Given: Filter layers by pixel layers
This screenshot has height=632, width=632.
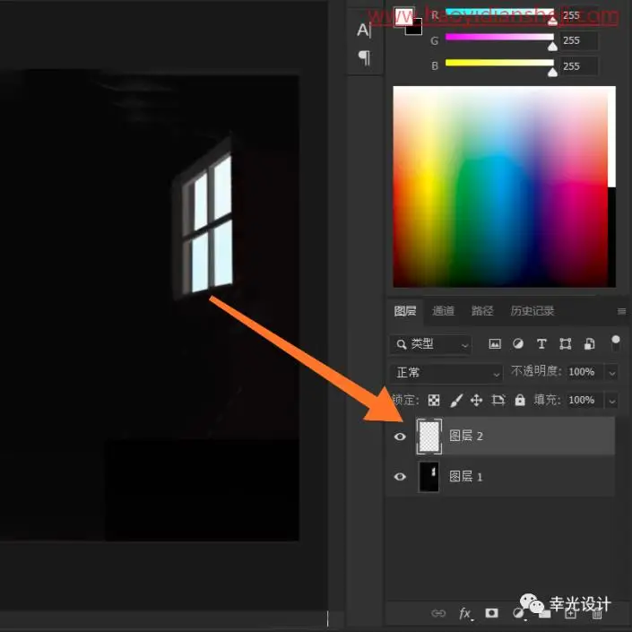Looking at the screenshot, I should coord(495,344).
